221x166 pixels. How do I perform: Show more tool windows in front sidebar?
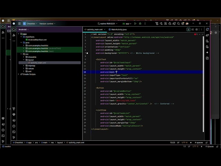coord(14,41)
